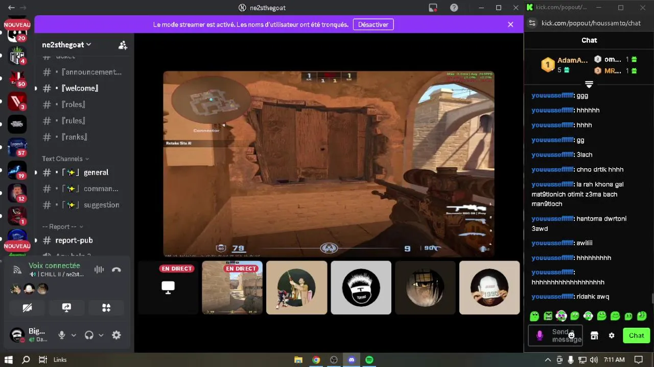The width and height of the screenshot is (654, 367).
Task: Open server with 19 notification badge
Action: (x=17, y=170)
